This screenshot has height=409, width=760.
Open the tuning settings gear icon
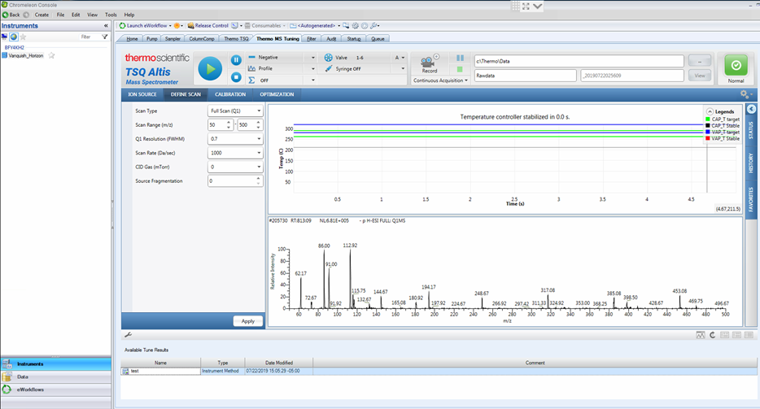[x=745, y=94]
